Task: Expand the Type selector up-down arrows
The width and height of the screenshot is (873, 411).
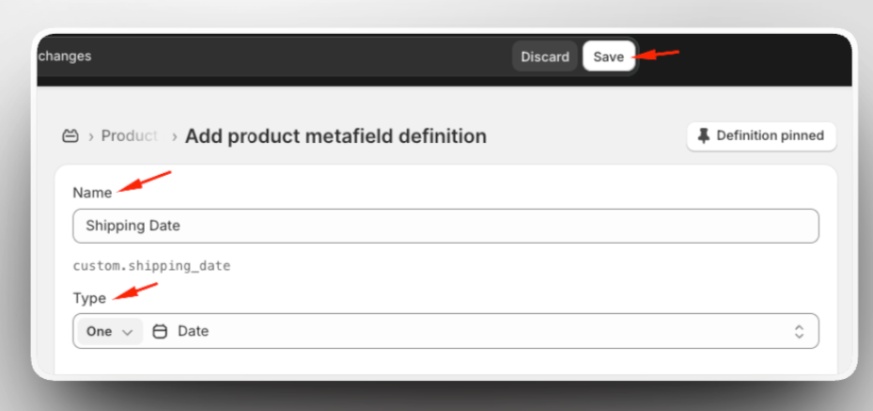Action: (x=799, y=331)
